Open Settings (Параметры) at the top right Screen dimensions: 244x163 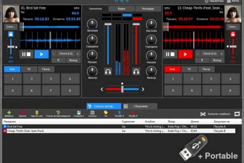214,1
